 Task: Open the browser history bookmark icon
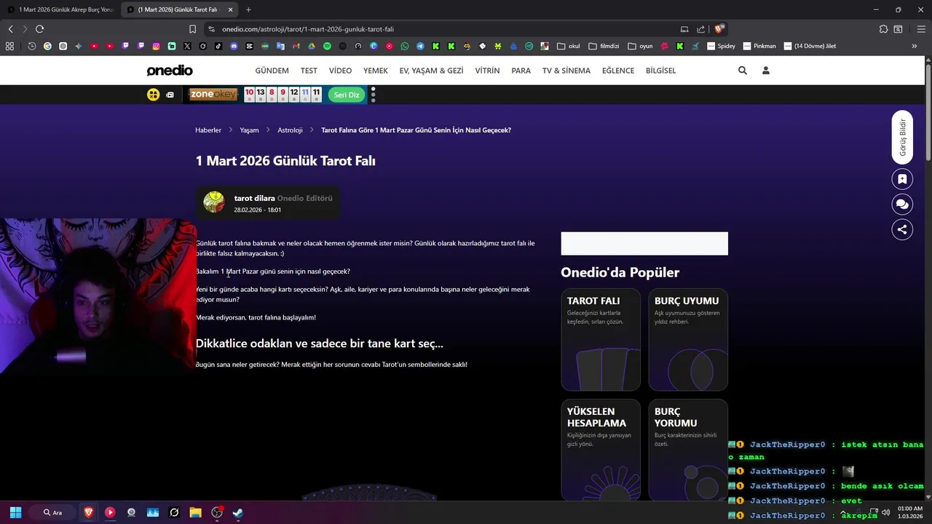point(32,46)
